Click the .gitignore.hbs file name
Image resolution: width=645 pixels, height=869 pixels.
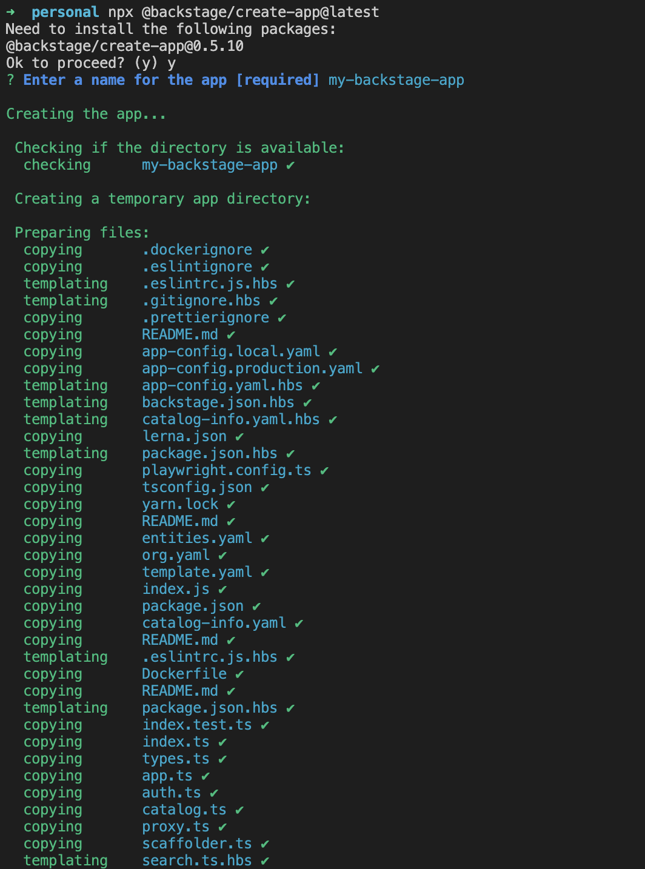click(201, 301)
